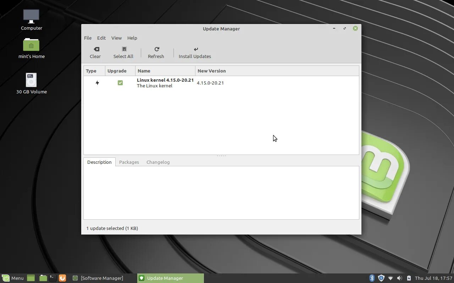
Task: Click the Clear toolbar button
Action: (95, 53)
